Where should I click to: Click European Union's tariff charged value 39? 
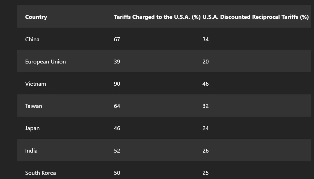[117, 62]
